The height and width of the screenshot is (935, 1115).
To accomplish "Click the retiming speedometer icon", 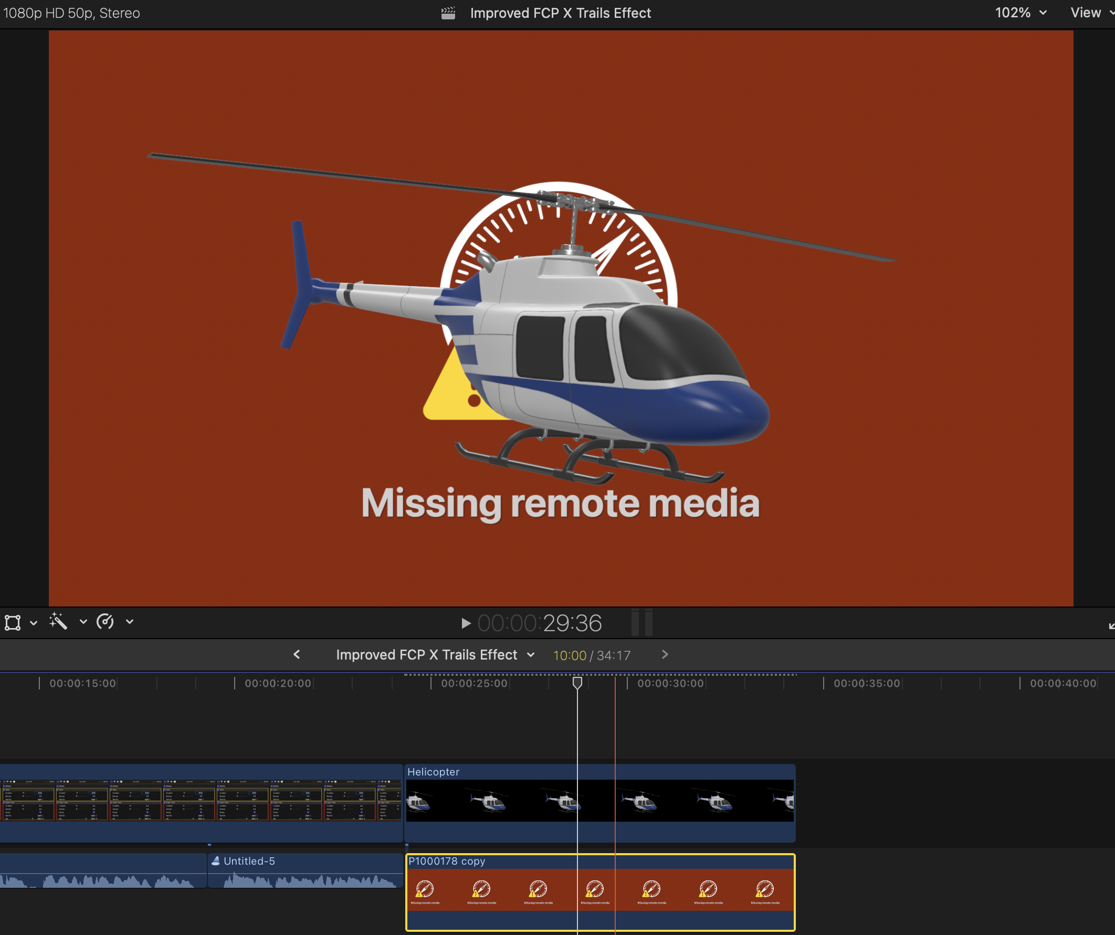I will [105, 621].
